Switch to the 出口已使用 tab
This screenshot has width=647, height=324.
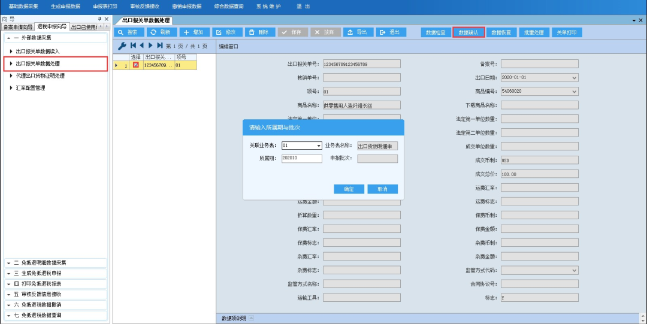point(84,27)
